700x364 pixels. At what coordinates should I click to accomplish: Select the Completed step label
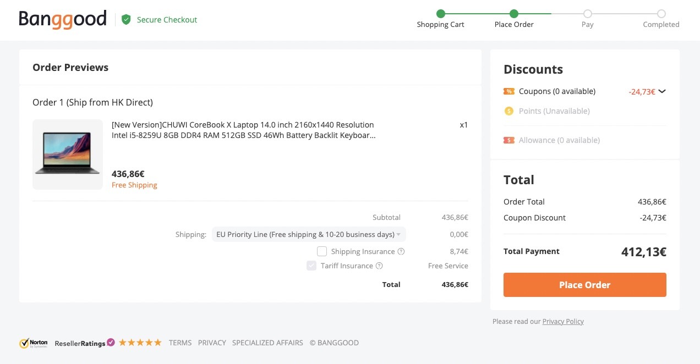click(x=661, y=24)
